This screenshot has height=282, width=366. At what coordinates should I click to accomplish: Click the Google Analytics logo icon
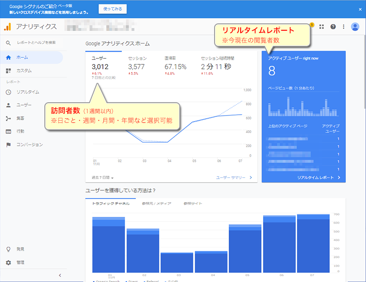click(7, 27)
